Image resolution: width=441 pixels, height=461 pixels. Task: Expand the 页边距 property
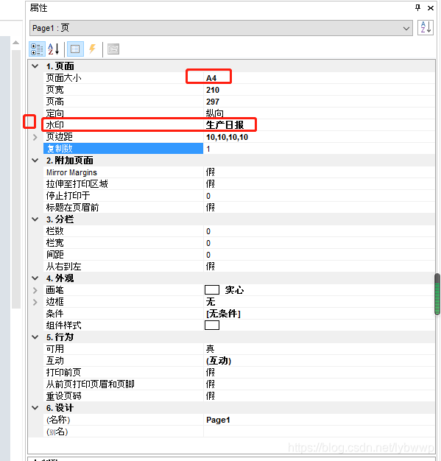click(x=35, y=137)
